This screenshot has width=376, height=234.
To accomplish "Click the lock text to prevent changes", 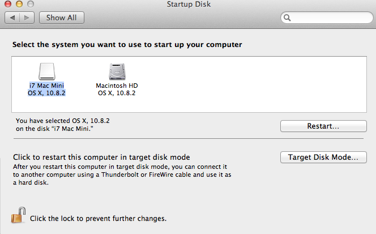I will click(98, 219).
